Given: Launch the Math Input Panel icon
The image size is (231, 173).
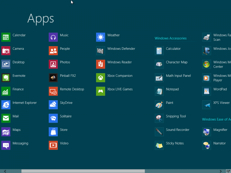Looking at the screenshot, I should pyautogui.click(x=159, y=78).
